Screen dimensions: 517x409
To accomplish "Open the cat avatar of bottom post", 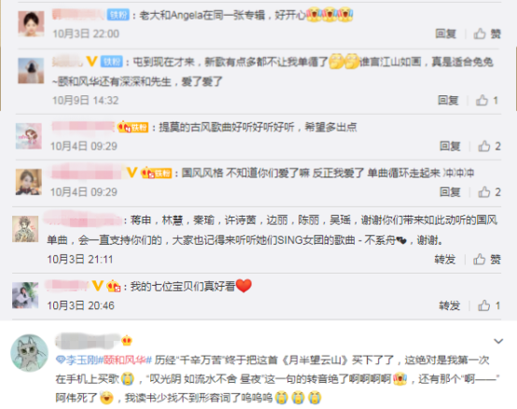I will pyautogui.click(x=30, y=353).
